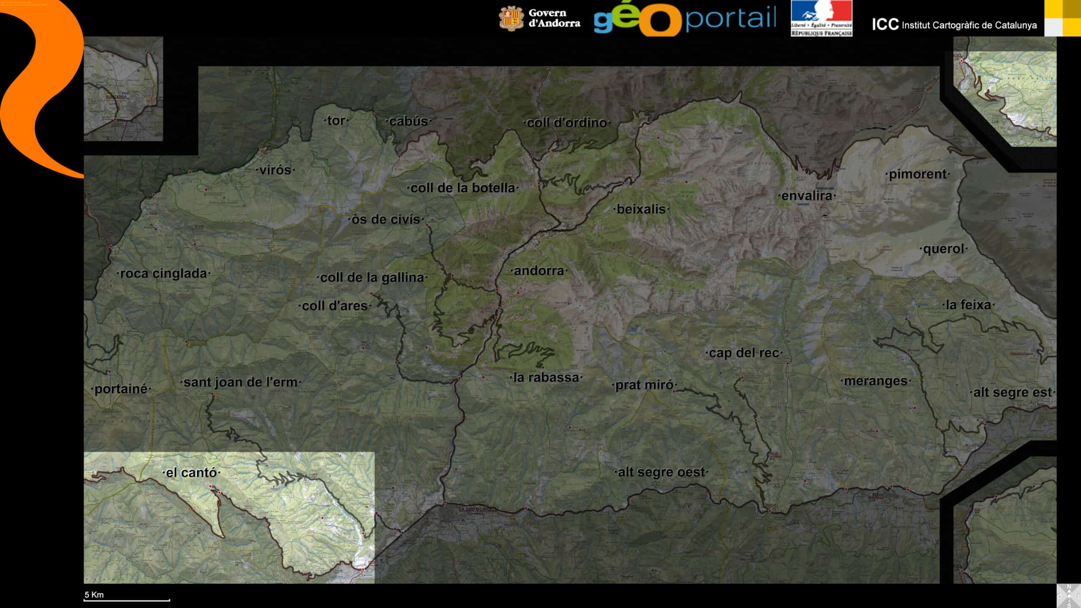Viewport: 1081px width, 608px height.
Task: Select the 'la rabassa' route label
Action: point(546,377)
